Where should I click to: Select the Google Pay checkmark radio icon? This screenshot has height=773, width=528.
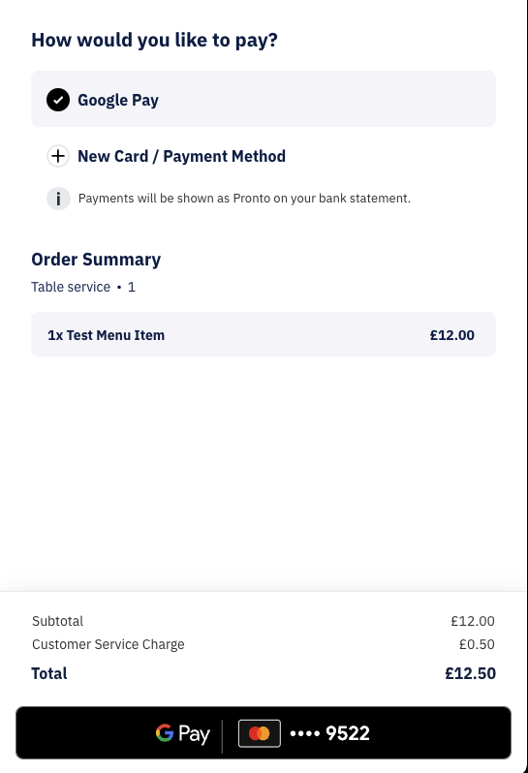coord(58,100)
